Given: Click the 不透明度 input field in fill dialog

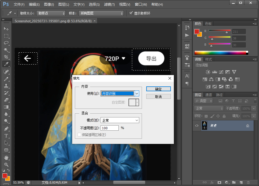Looking at the screenshot, I should pos(109,128).
